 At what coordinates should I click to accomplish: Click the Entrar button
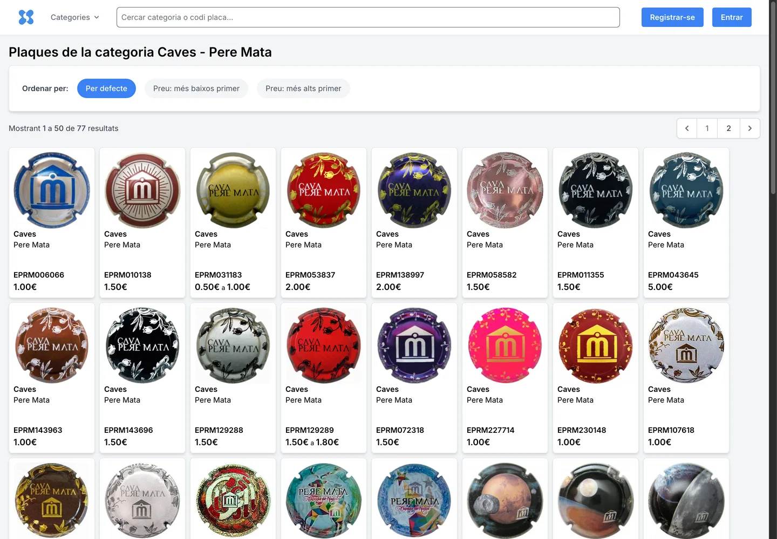coord(732,17)
